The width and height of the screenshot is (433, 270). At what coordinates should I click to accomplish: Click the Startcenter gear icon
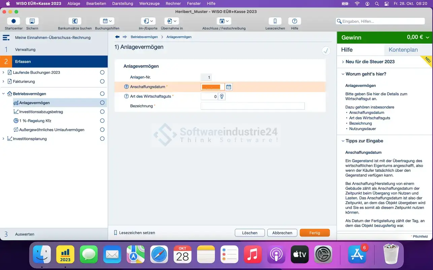click(13, 21)
